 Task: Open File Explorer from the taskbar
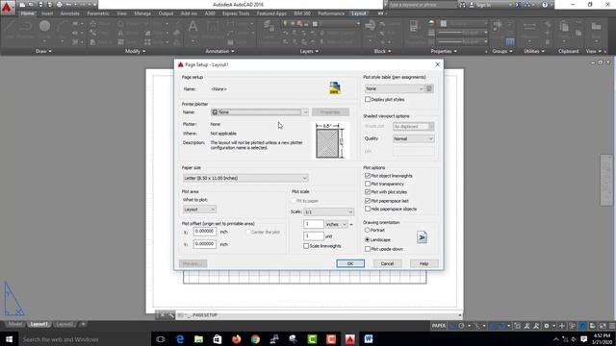tap(199, 339)
